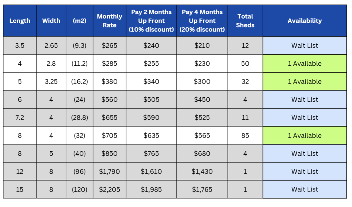Select the Total Sheds header cell
Screen dimensions: 352x207
(245, 21)
